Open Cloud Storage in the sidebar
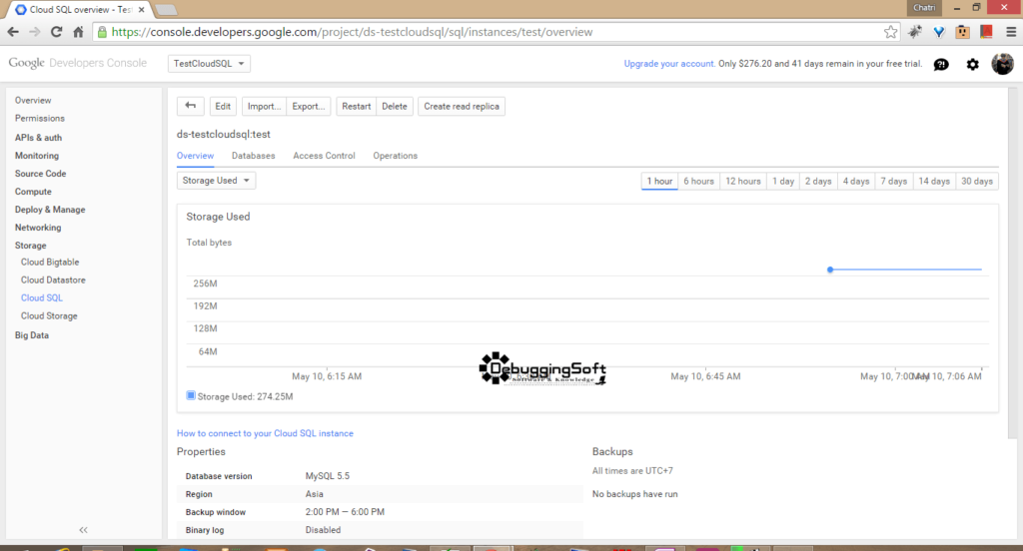The width and height of the screenshot is (1023, 551). 49,315
